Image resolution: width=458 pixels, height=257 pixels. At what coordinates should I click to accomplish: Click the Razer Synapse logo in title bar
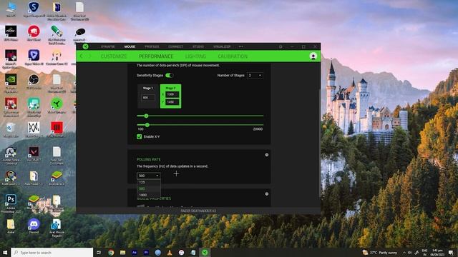click(x=85, y=46)
